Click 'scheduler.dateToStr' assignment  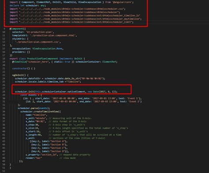click(28, 78)
